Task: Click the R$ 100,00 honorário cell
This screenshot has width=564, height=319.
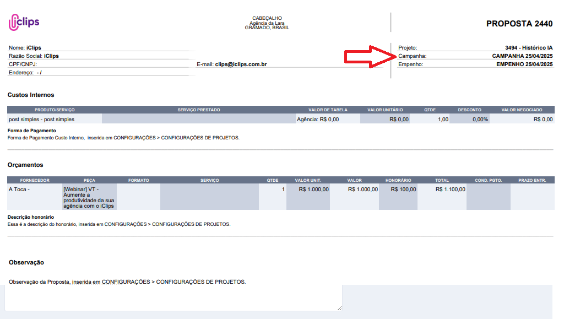Action: click(x=398, y=197)
